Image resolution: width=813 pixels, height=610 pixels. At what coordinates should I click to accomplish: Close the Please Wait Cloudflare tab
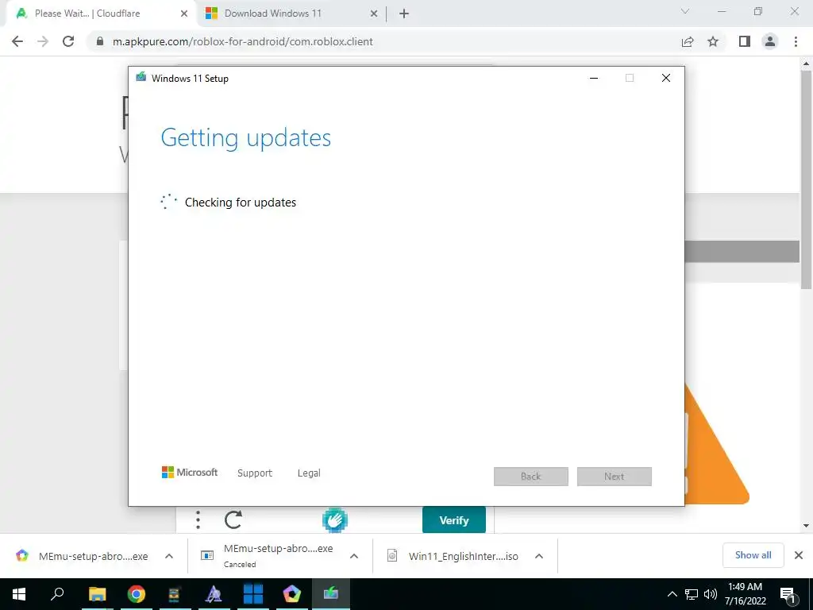(184, 14)
